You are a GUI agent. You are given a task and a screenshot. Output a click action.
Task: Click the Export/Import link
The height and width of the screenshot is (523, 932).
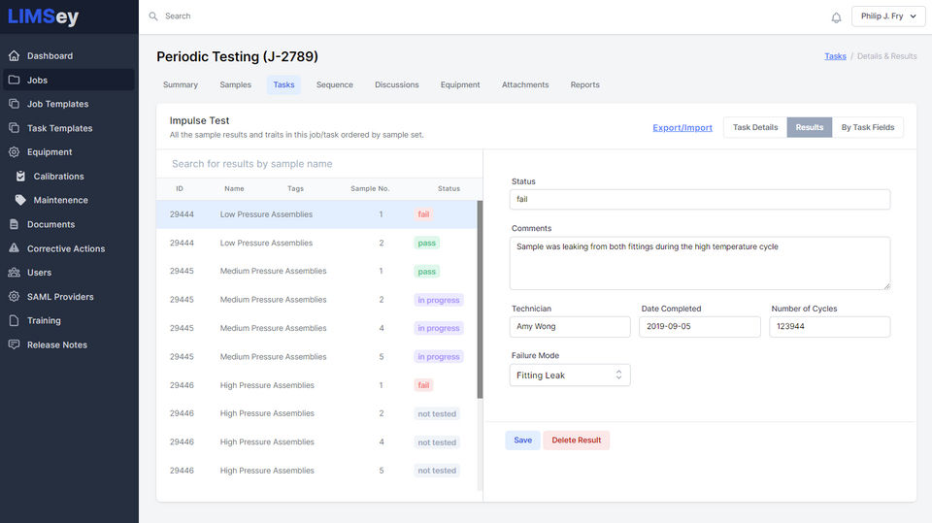pyautogui.click(x=682, y=128)
